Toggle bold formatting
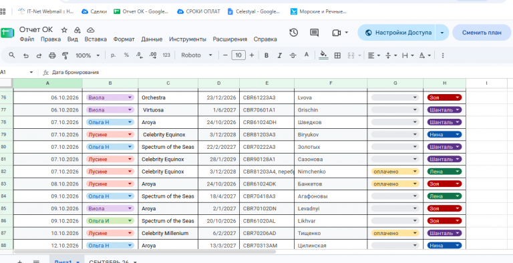This screenshot has width=513, height=263. coord(267,55)
